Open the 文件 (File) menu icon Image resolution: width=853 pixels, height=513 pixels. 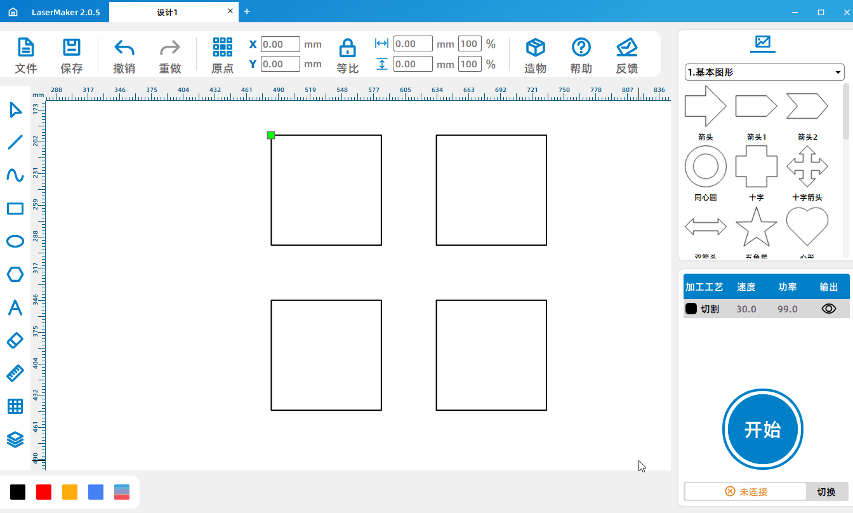25,48
